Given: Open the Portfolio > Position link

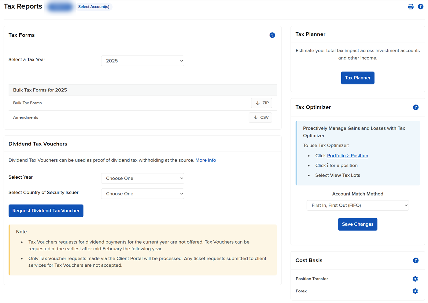Looking at the screenshot, I should (x=348, y=155).
